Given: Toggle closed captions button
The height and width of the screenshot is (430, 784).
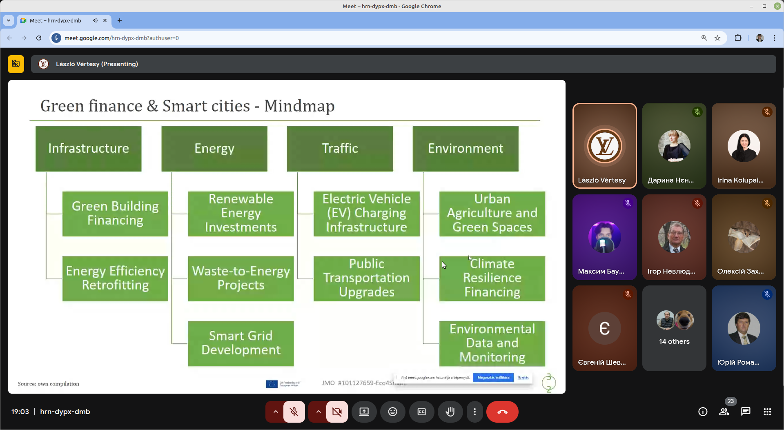Looking at the screenshot, I should click(x=421, y=412).
